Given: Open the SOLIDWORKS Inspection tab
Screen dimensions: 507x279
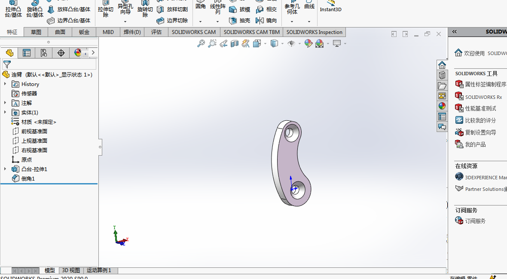Looking at the screenshot, I should [314, 32].
